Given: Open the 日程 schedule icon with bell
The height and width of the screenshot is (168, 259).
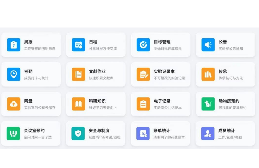Looking at the screenshot, I should click(79, 45).
